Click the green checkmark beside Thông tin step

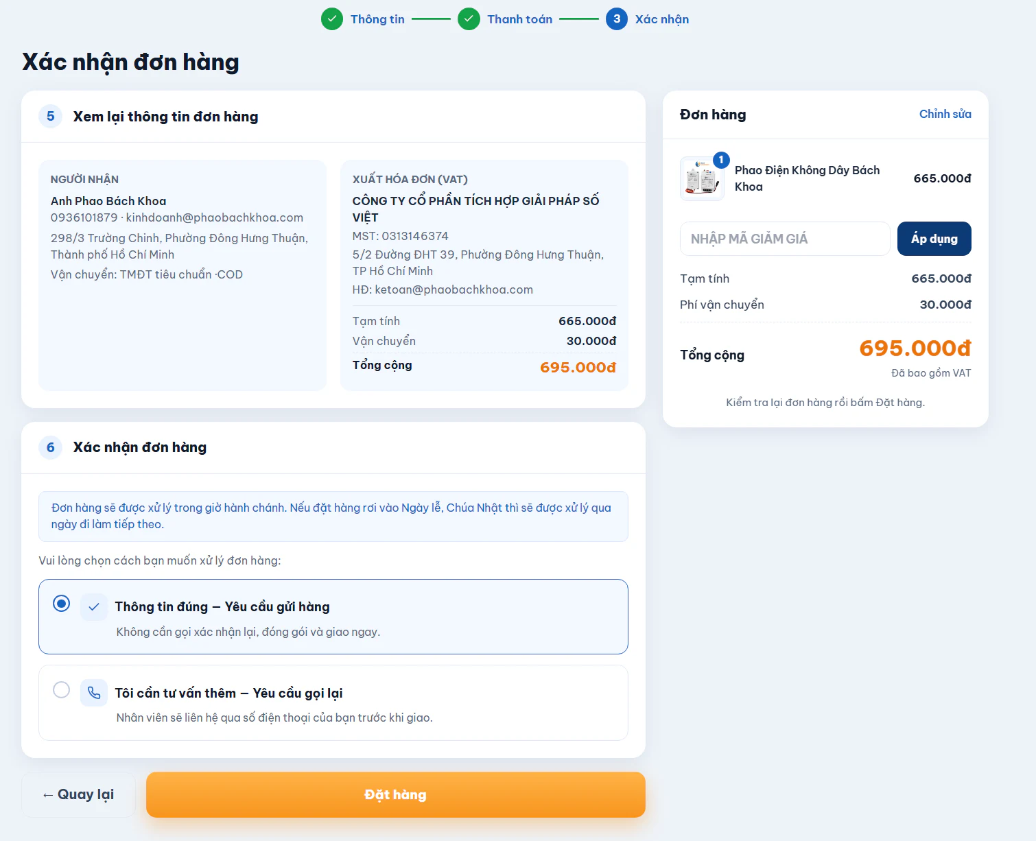pyautogui.click(x=332, y=19)
